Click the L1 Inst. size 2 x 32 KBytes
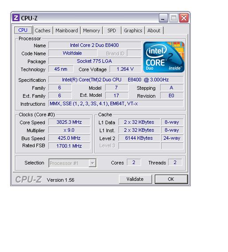The width and height of the screenshot is (228, 252). pos(139,130)
